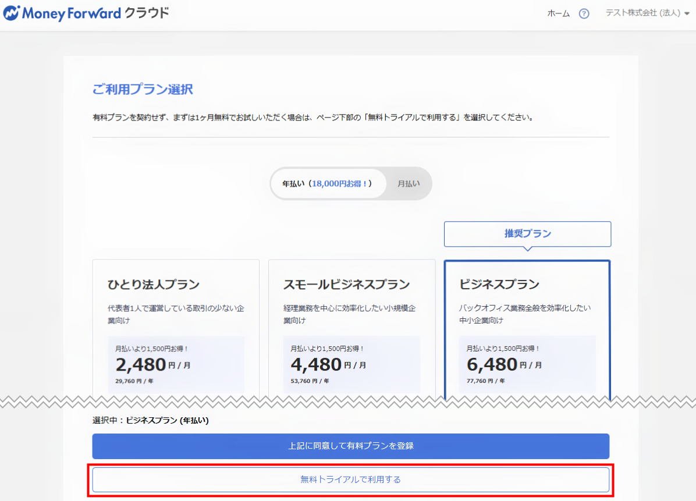Screen dimensions: 696x501
Task: Open the help question mark icon
Action: (x=584, y=14)
